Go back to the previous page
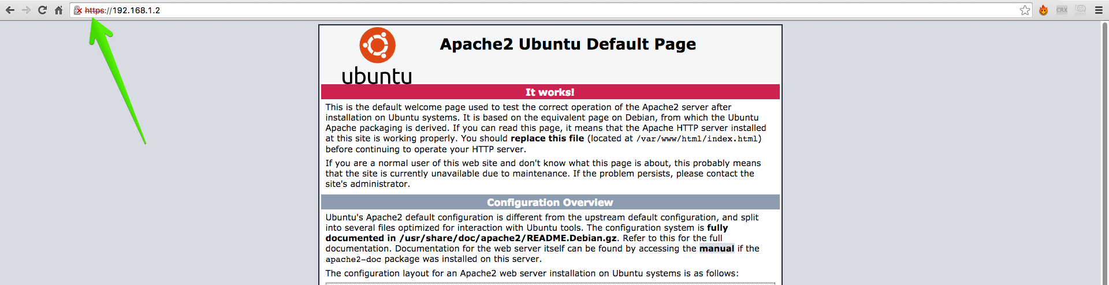 click(x=10, y=10)
